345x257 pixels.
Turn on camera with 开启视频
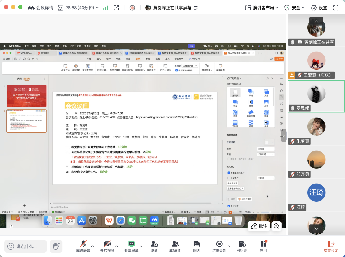(x=107, y=246)
